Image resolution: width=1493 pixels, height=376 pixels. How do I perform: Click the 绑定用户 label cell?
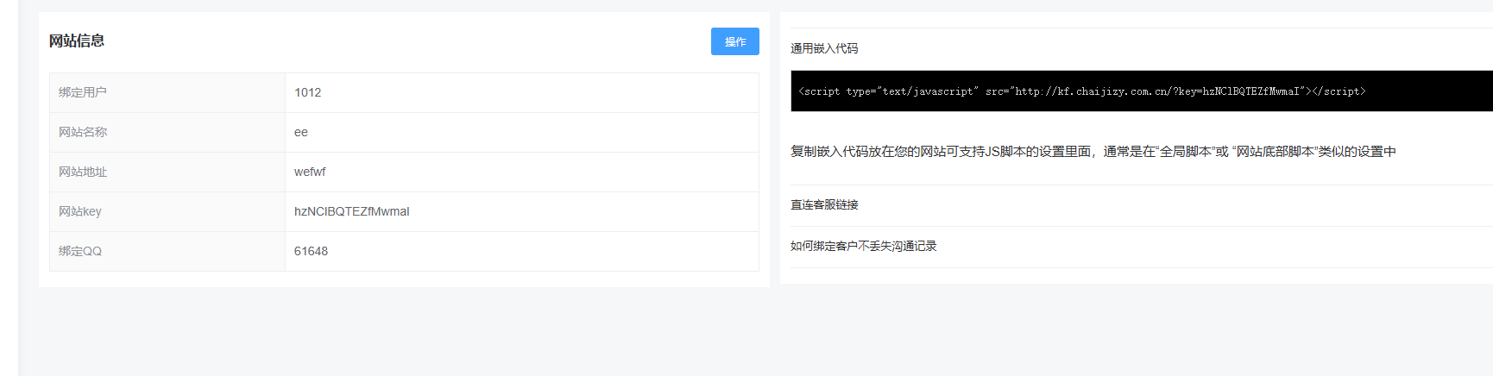(x=167, y=92)
